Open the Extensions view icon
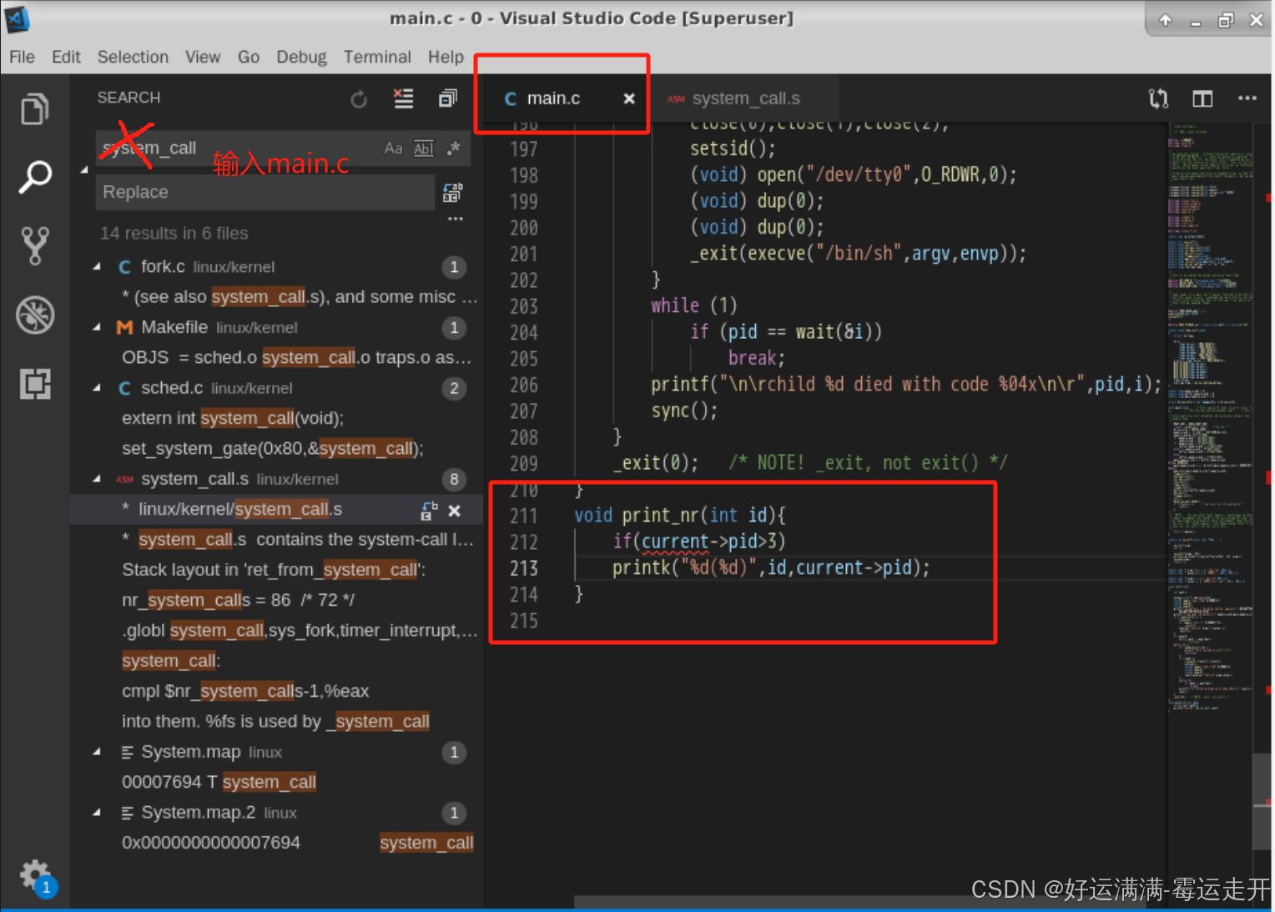 tap(34, 384)
